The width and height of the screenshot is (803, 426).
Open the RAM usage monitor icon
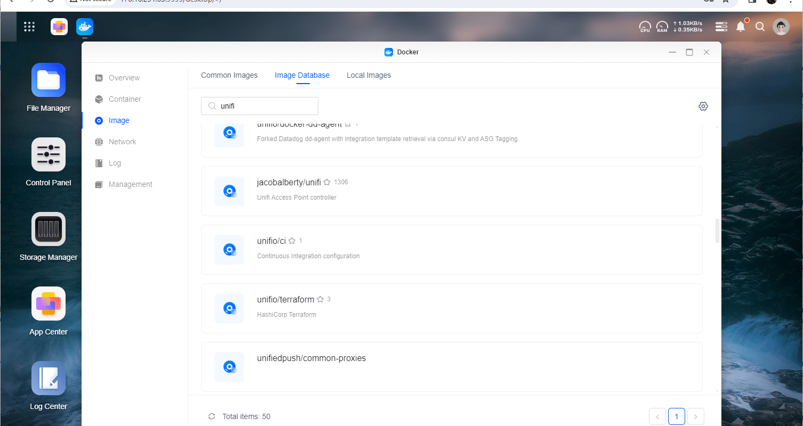pyautogui.click(x=662, y=27)
